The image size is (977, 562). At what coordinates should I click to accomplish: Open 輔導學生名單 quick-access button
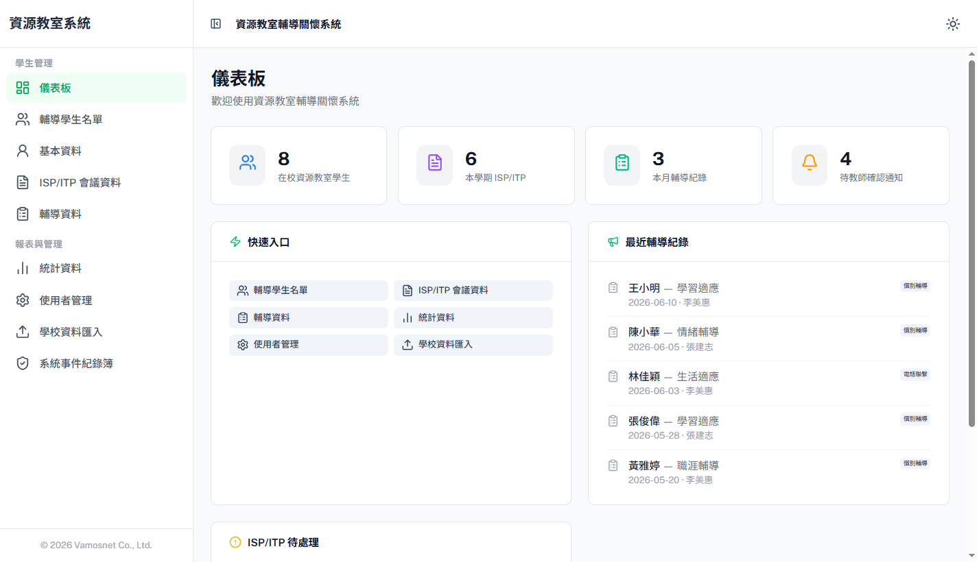pyautogui.click(x=309, y=290)
